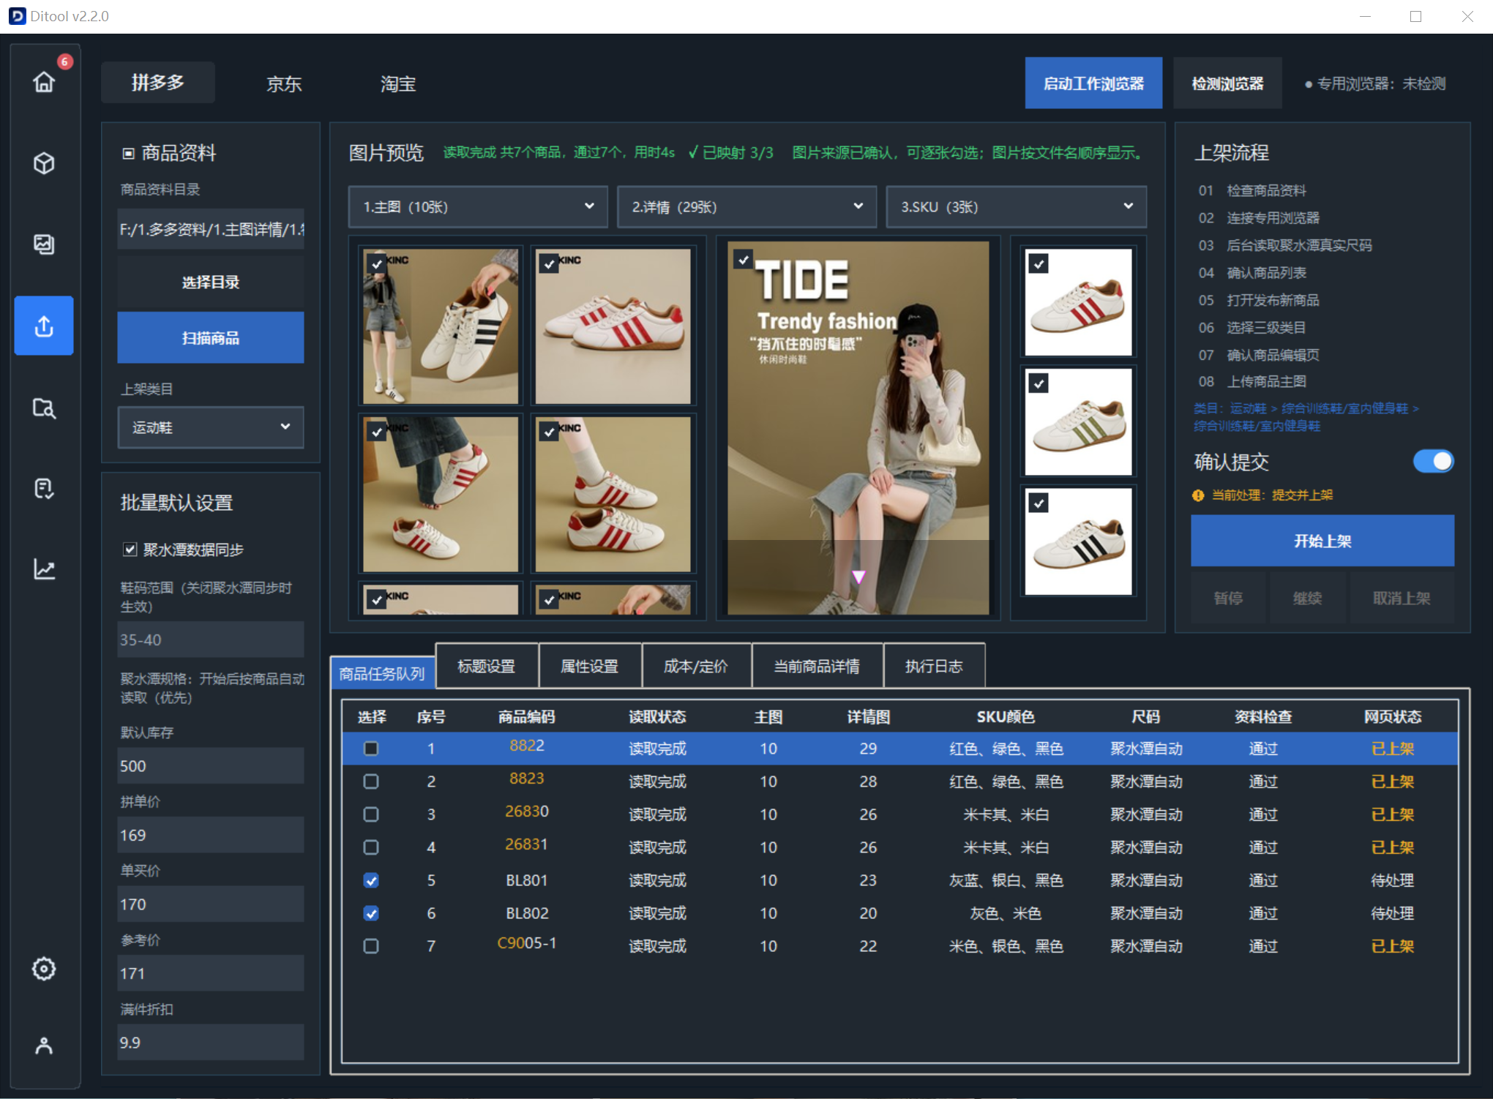Open the home icon in sidebar
The image size is (1493, 1099).
(x=44, y=82)
